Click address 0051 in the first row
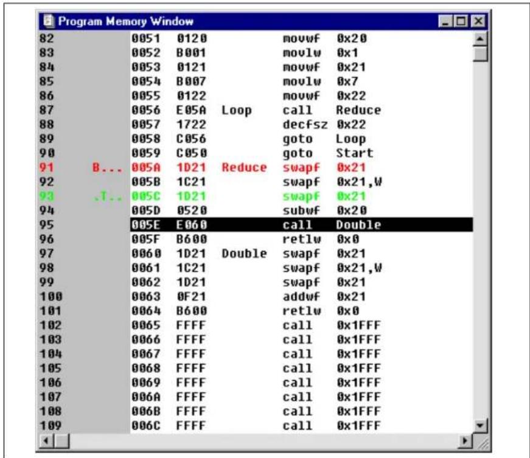The image size is (530, 458). tap(145, 38)
